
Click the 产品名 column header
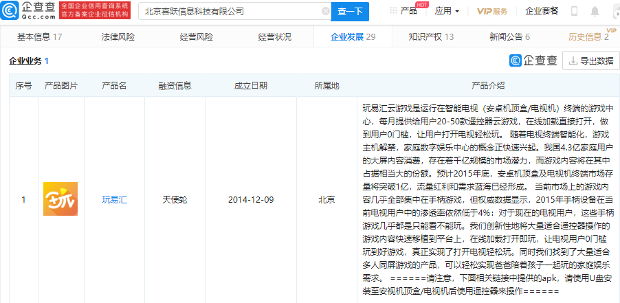114,85
